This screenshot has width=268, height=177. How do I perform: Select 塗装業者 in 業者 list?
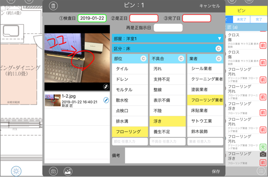click(x=205, y=90)
